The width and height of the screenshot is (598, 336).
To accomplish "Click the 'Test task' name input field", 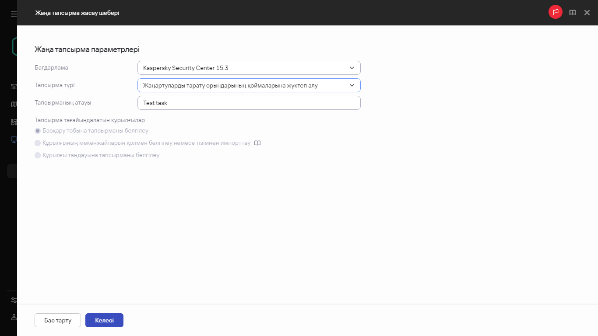I will (249, 103).
